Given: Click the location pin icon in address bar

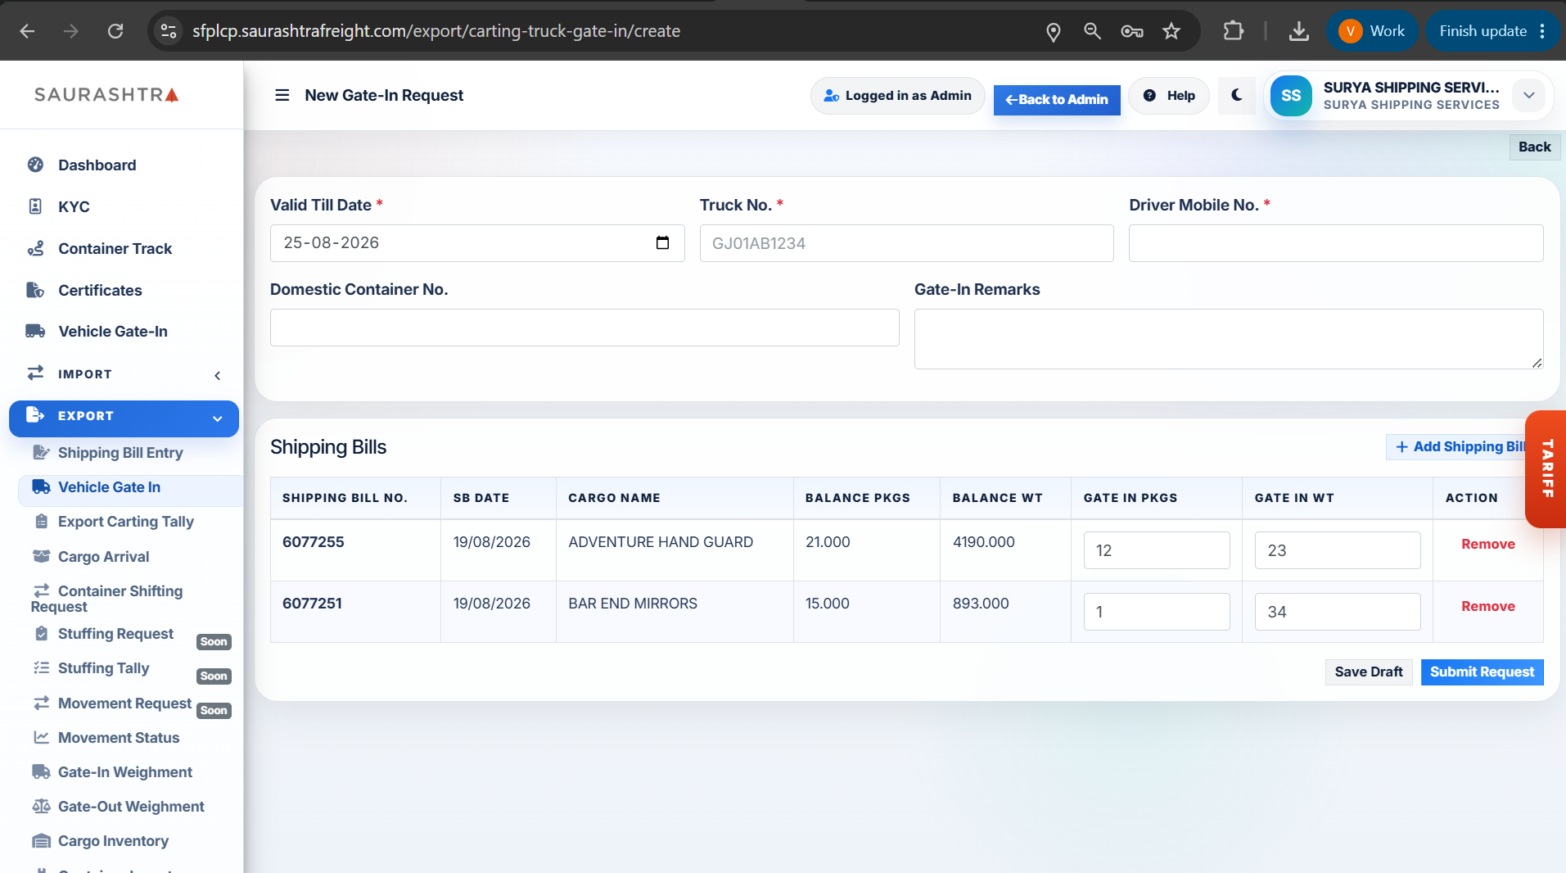Looking at the screenshot, I should click(1054, 31).
